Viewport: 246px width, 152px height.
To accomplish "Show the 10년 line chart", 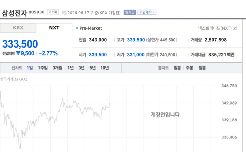I will click(105, 68).
